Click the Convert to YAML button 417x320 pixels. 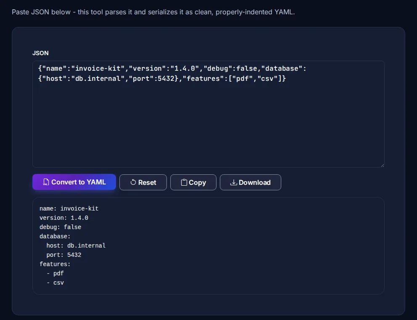(x=74, y=182)
